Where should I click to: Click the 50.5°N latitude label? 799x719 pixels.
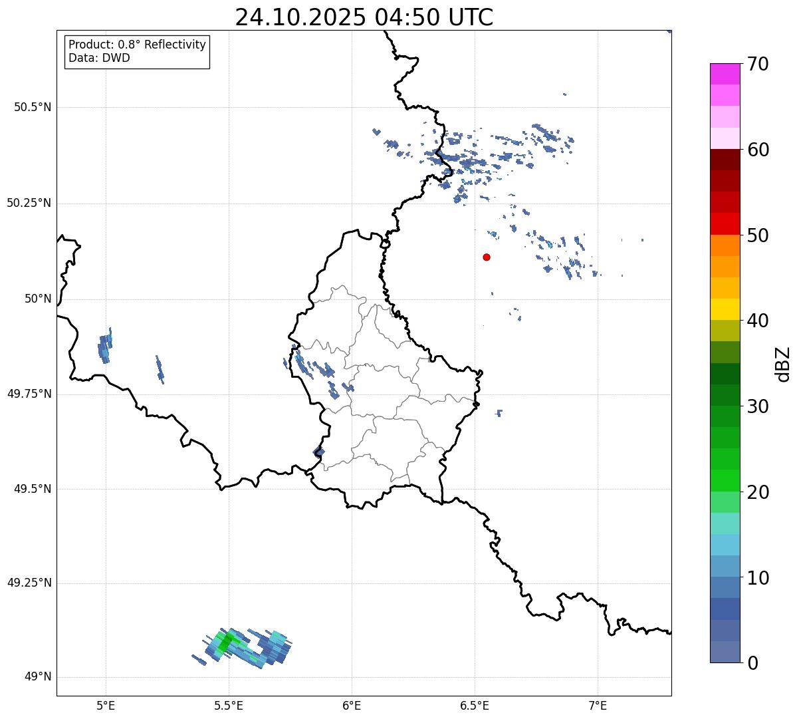pos(33,107)
